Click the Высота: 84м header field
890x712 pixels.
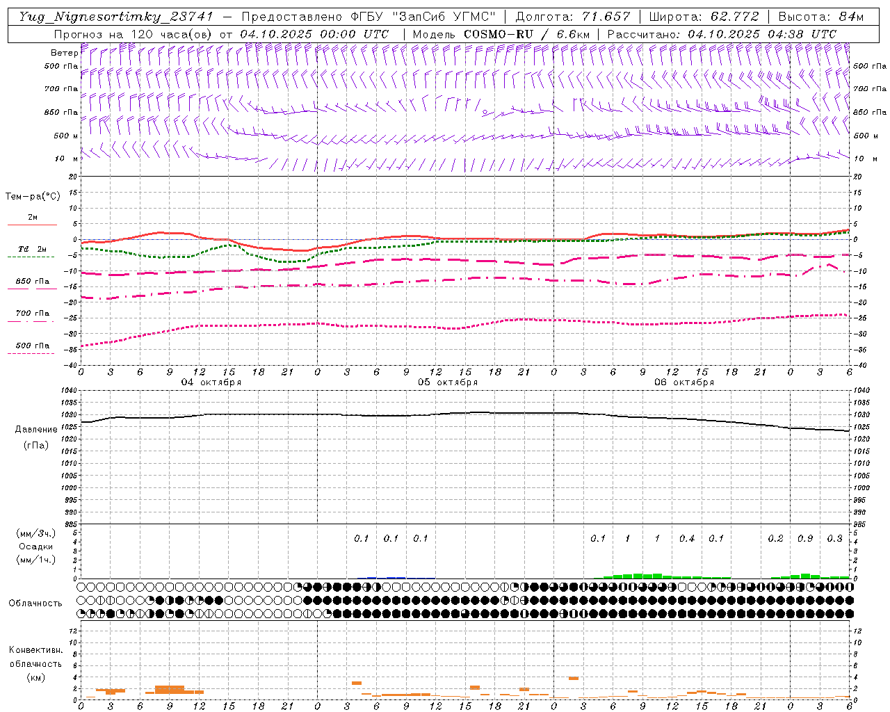pyautogui.click(x=820, y=17)
